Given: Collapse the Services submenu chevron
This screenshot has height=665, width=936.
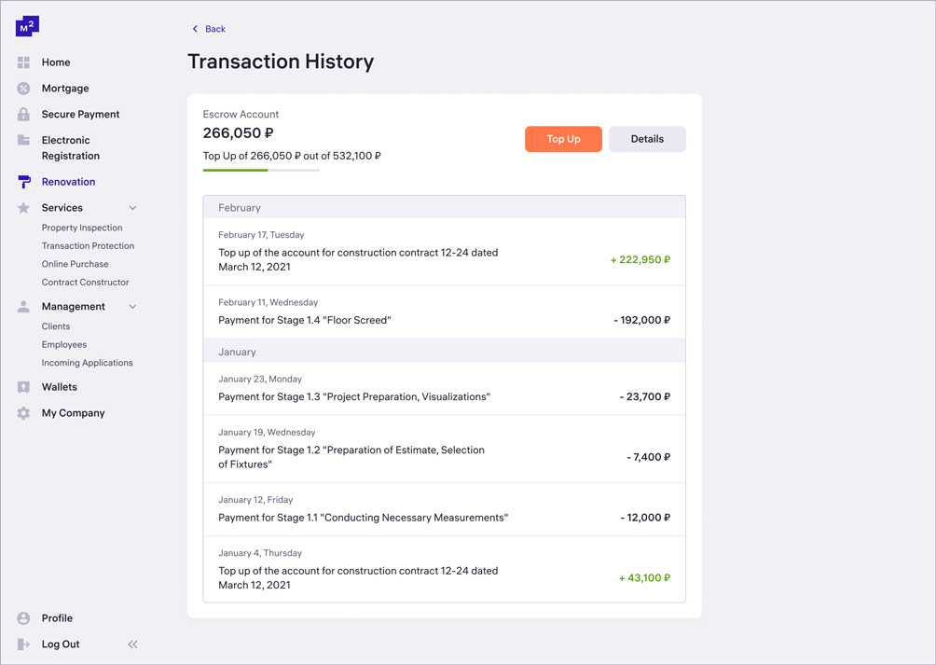Looking at the screenshot, I should point(132,208).
